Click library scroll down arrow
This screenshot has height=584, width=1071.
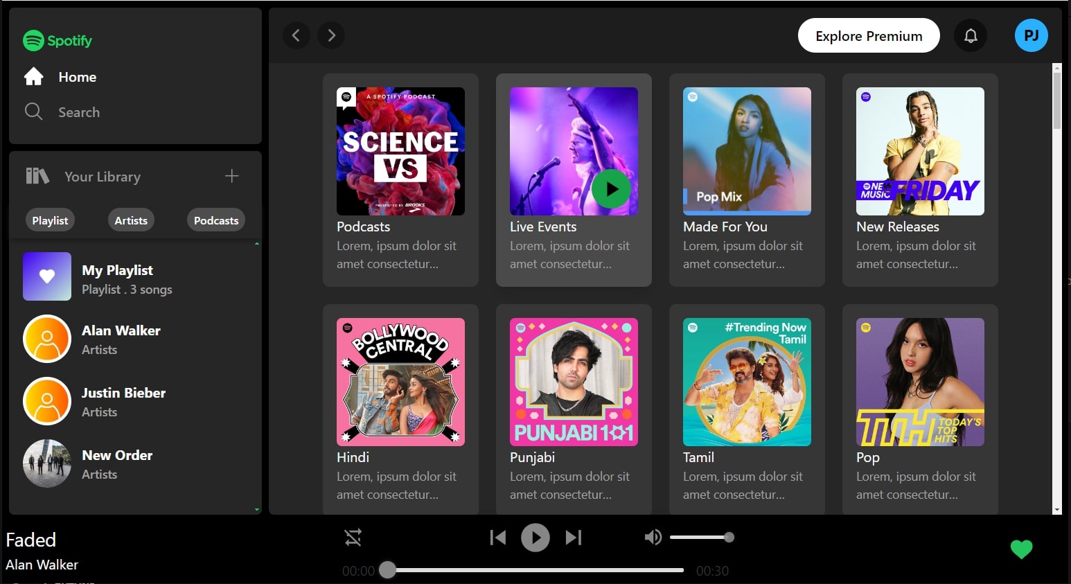[x=257, y=509]
